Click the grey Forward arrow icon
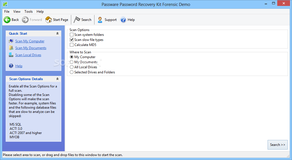The height and width of the screenshot is (160, 292). click(x=25, y=20)
